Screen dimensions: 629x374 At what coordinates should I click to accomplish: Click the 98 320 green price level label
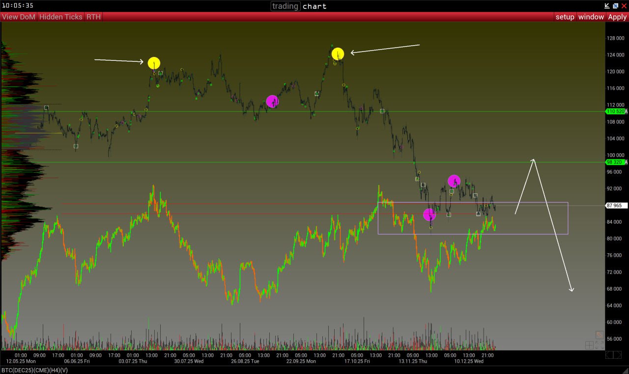pyautogui.click(x=615, y=162)
